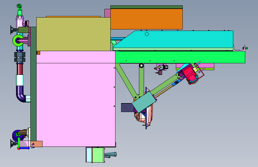258x167 pixels.
Task: Select the thin orange strip atop olive box
Action: coord(74,17)
